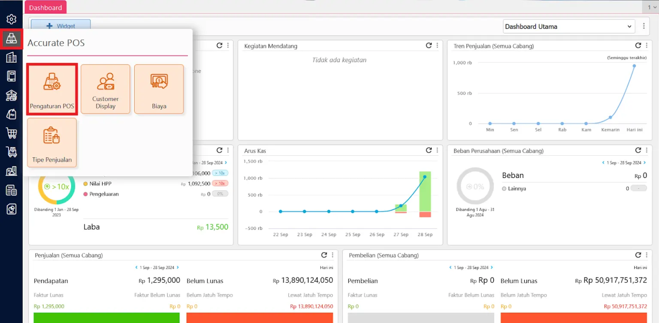Image resolution: width=659 pixels, height=323 pixels.
Task: Open the Kegiatan Mendatang widget options menu
Action: (x=437, y=45)
